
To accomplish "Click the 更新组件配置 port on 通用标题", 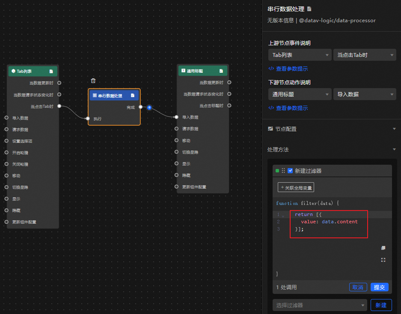I will 176,187.
